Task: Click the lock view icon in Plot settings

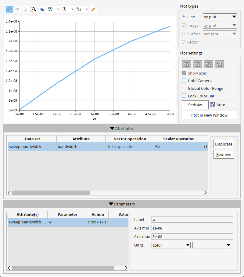Action: [219, 64]
